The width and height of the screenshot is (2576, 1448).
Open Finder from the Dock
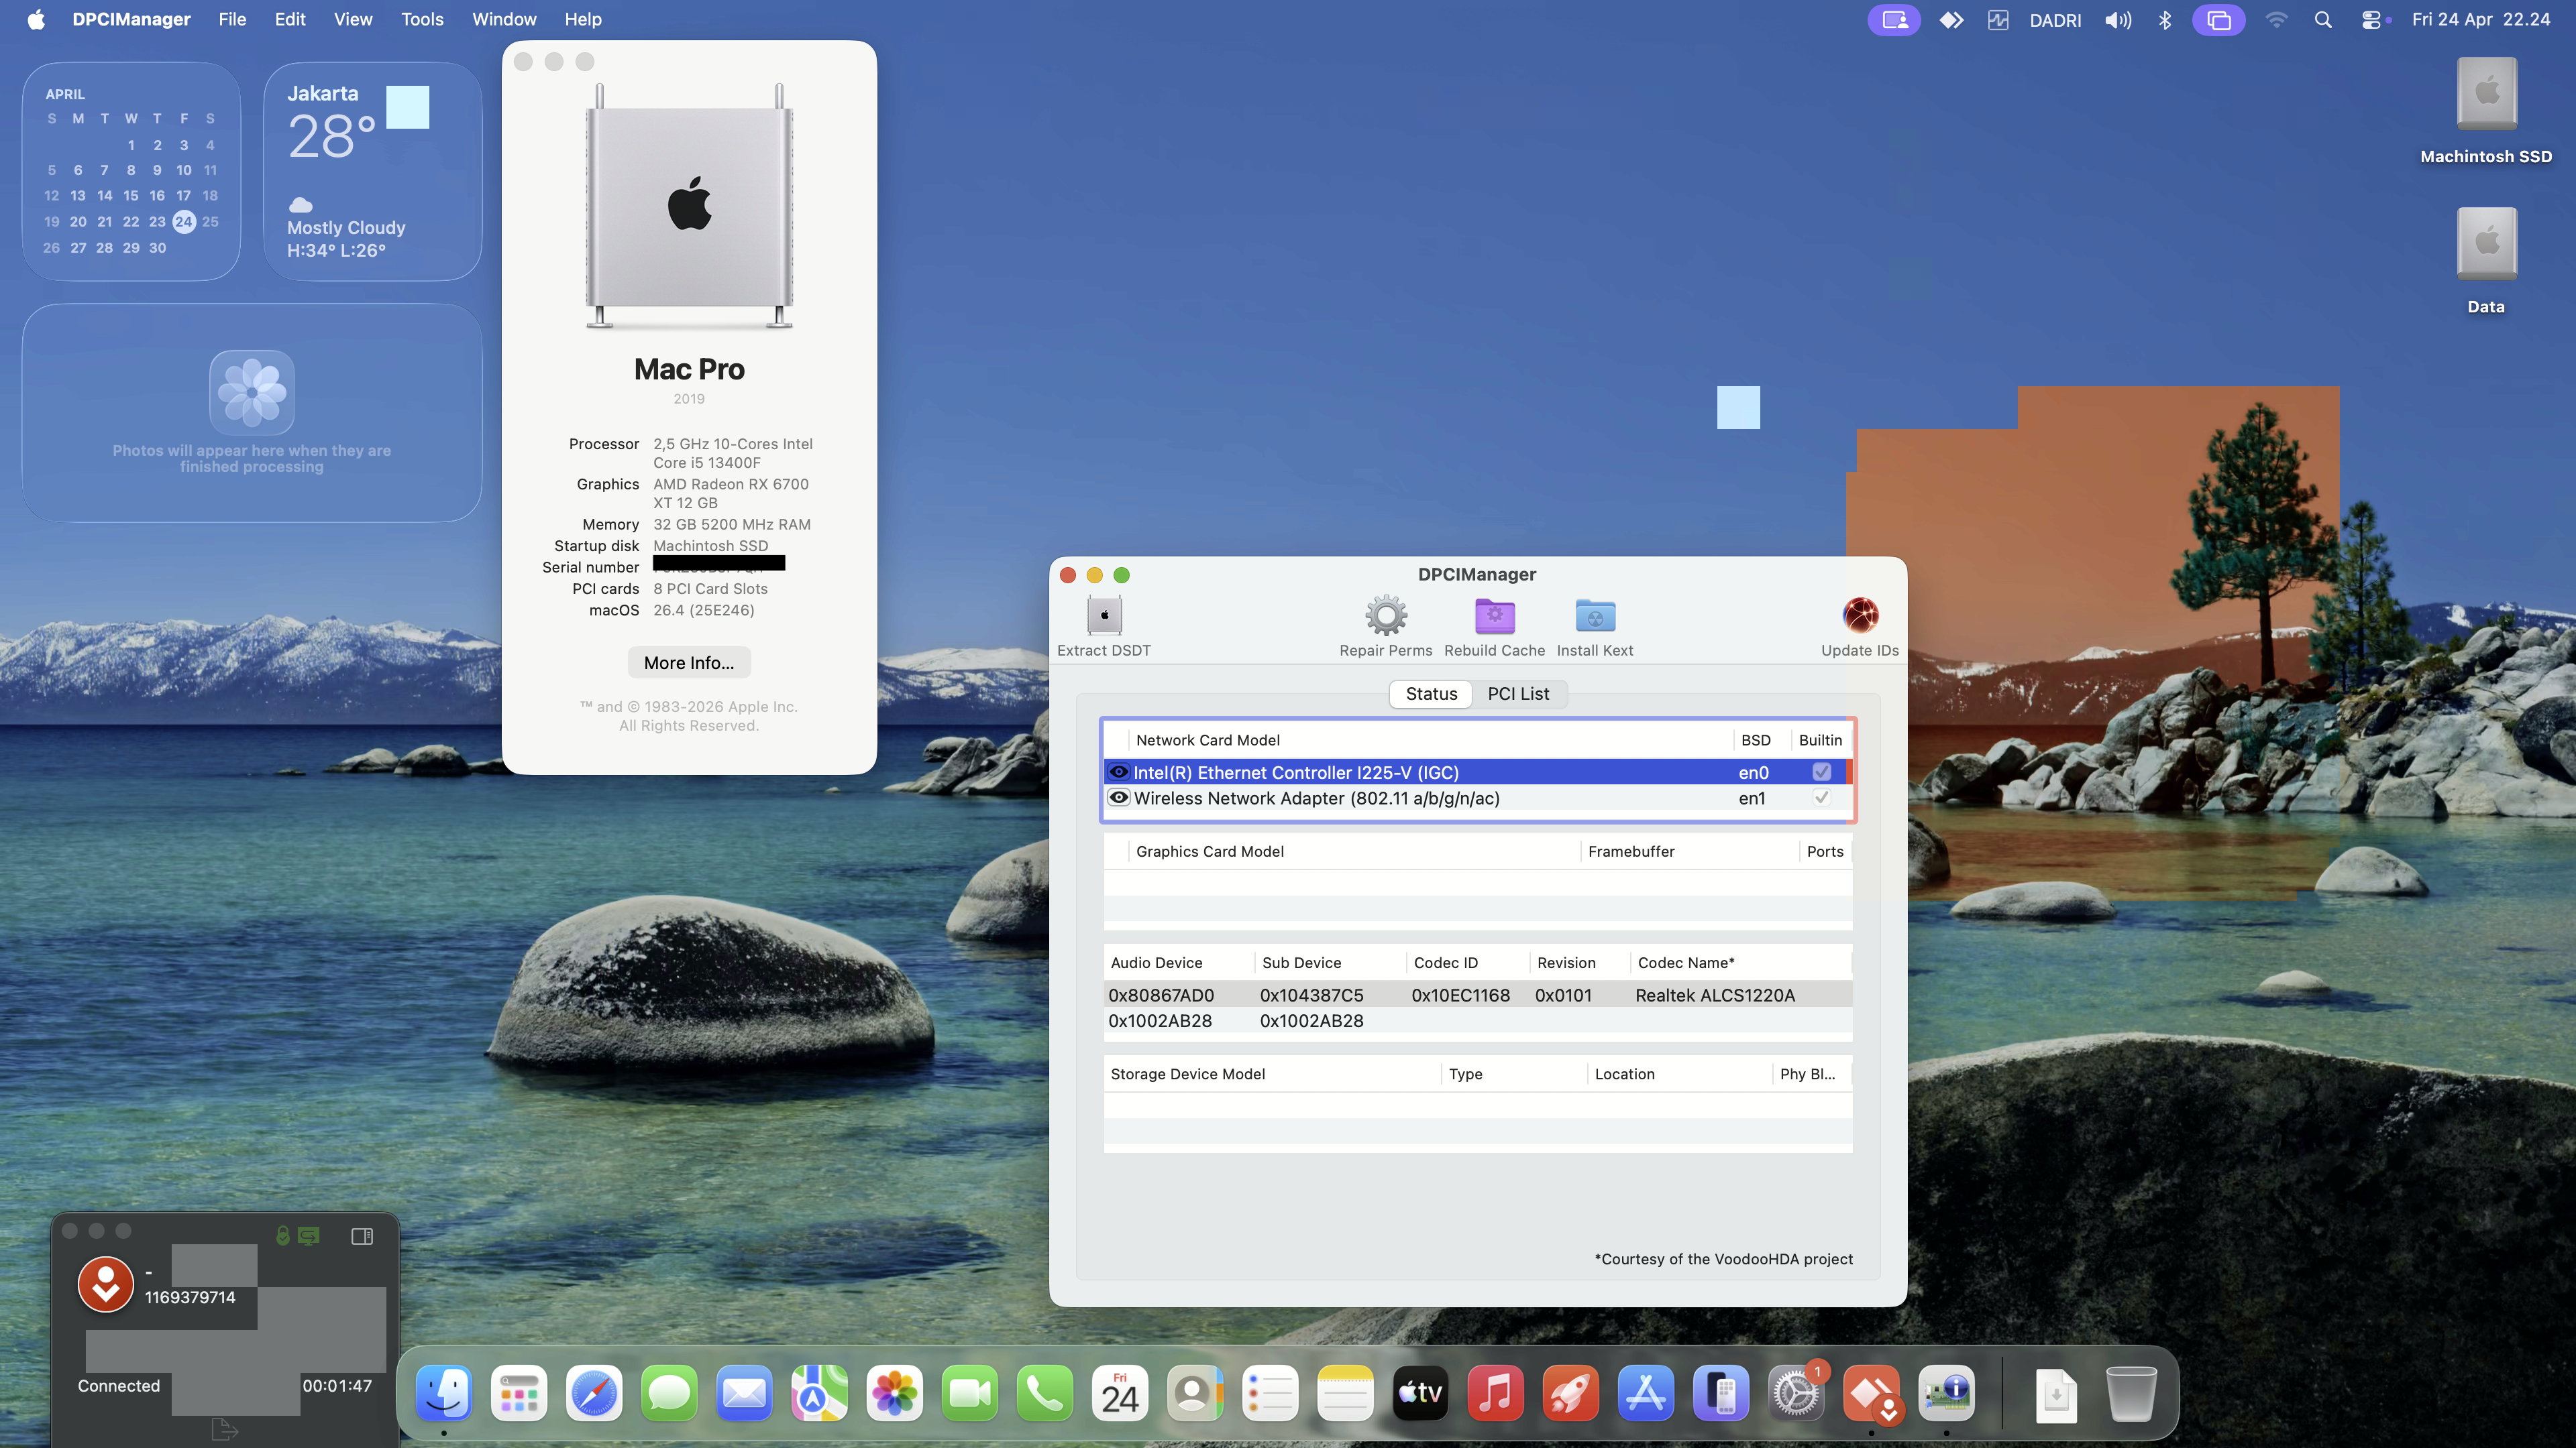point(443,1393)
